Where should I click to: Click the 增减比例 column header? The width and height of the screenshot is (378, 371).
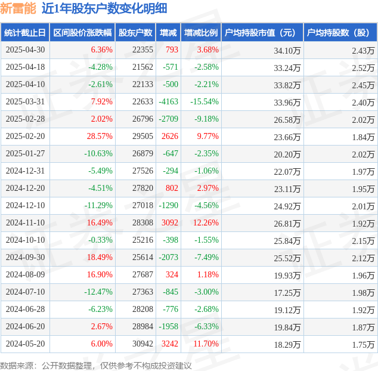point(201,33)
